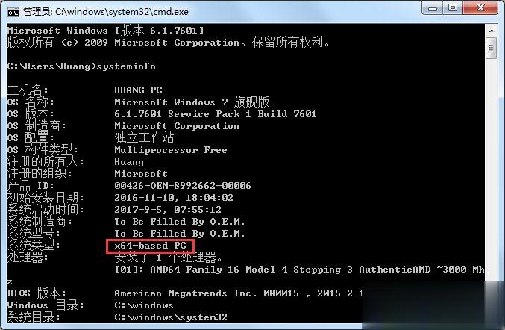
Task: Click 'Multiprocessor Free' build type value
Action: [x=171, y=150]
